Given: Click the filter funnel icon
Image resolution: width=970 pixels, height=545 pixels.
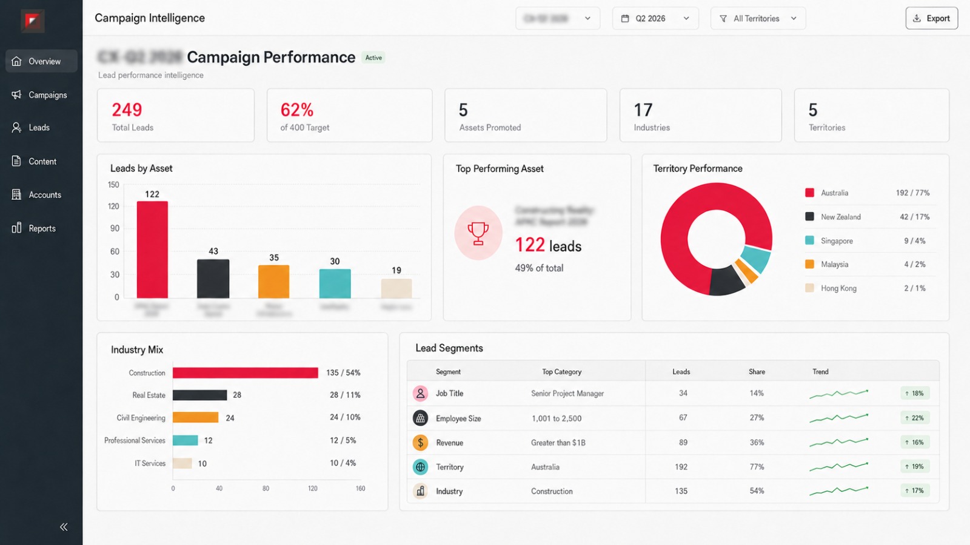Looking at the screenshot, I should tap(723, 19).
